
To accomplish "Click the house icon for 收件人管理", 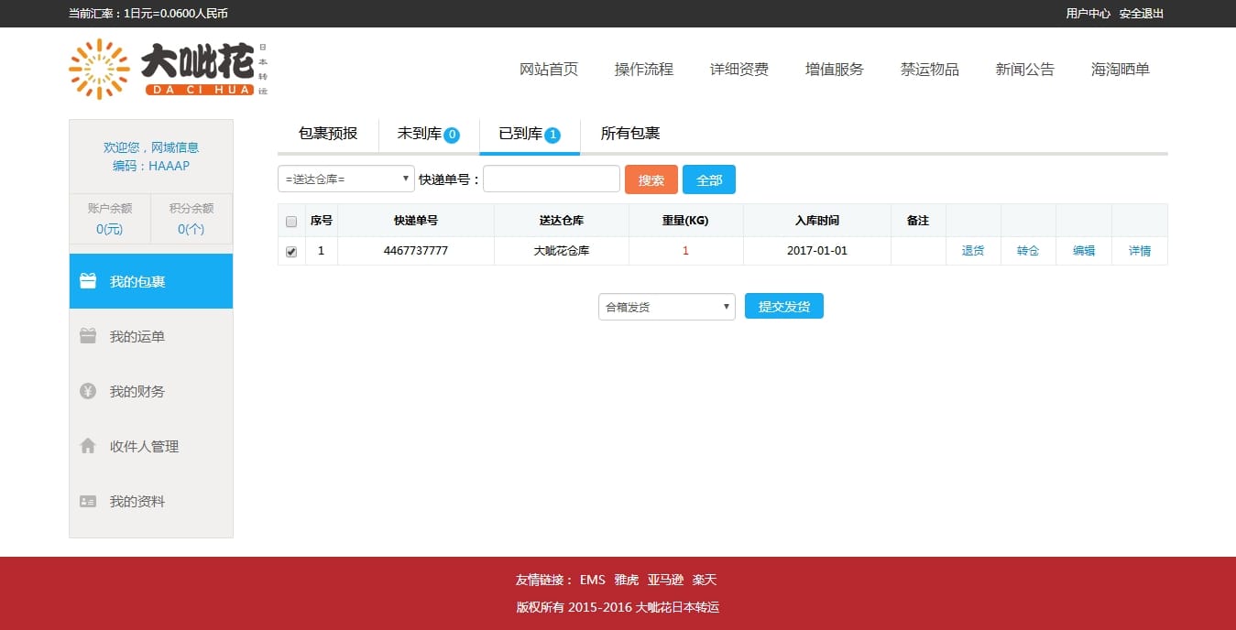I will [x=88, y=446].
